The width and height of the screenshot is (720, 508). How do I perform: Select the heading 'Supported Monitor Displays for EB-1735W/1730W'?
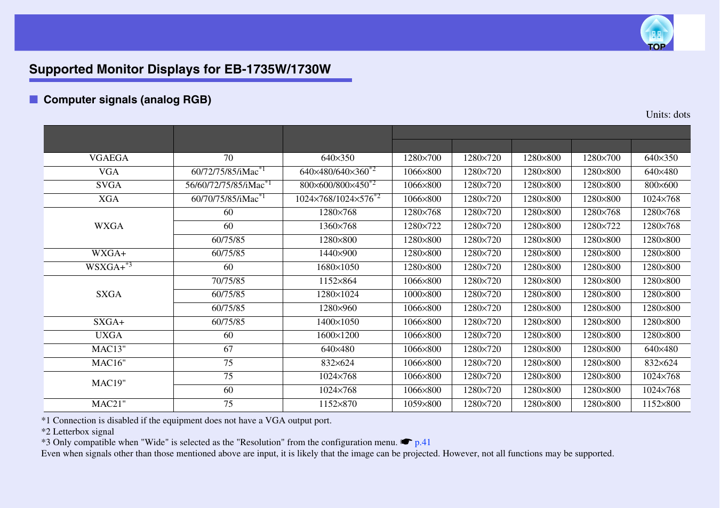tap(180, 69)
